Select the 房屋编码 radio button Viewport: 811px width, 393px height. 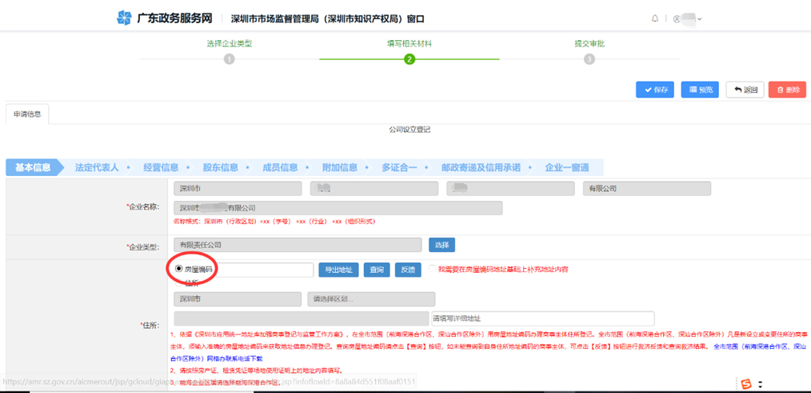pyautogui.click(x=179, y=270)
